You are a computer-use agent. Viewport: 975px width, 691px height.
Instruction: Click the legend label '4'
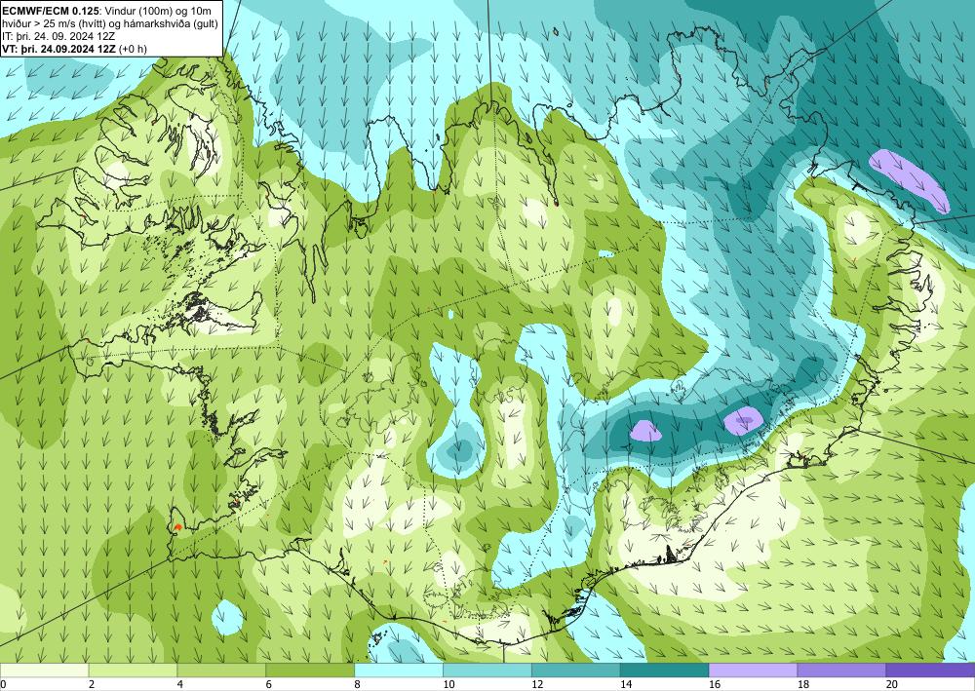179,684
